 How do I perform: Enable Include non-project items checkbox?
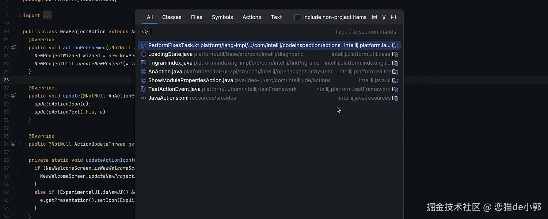pos(297,17)
